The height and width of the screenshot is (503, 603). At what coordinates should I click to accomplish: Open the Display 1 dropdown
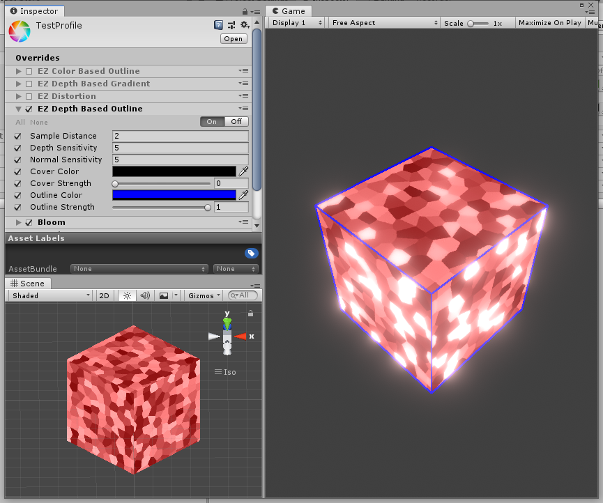click(296, 23)
